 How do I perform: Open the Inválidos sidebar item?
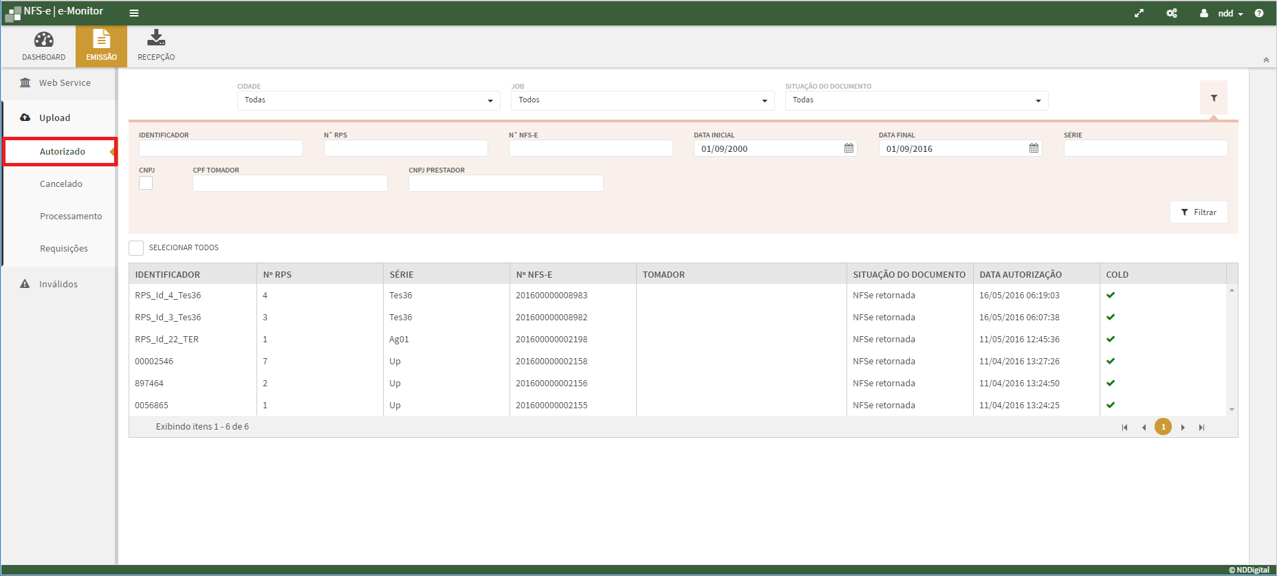[x=58, y=284]
